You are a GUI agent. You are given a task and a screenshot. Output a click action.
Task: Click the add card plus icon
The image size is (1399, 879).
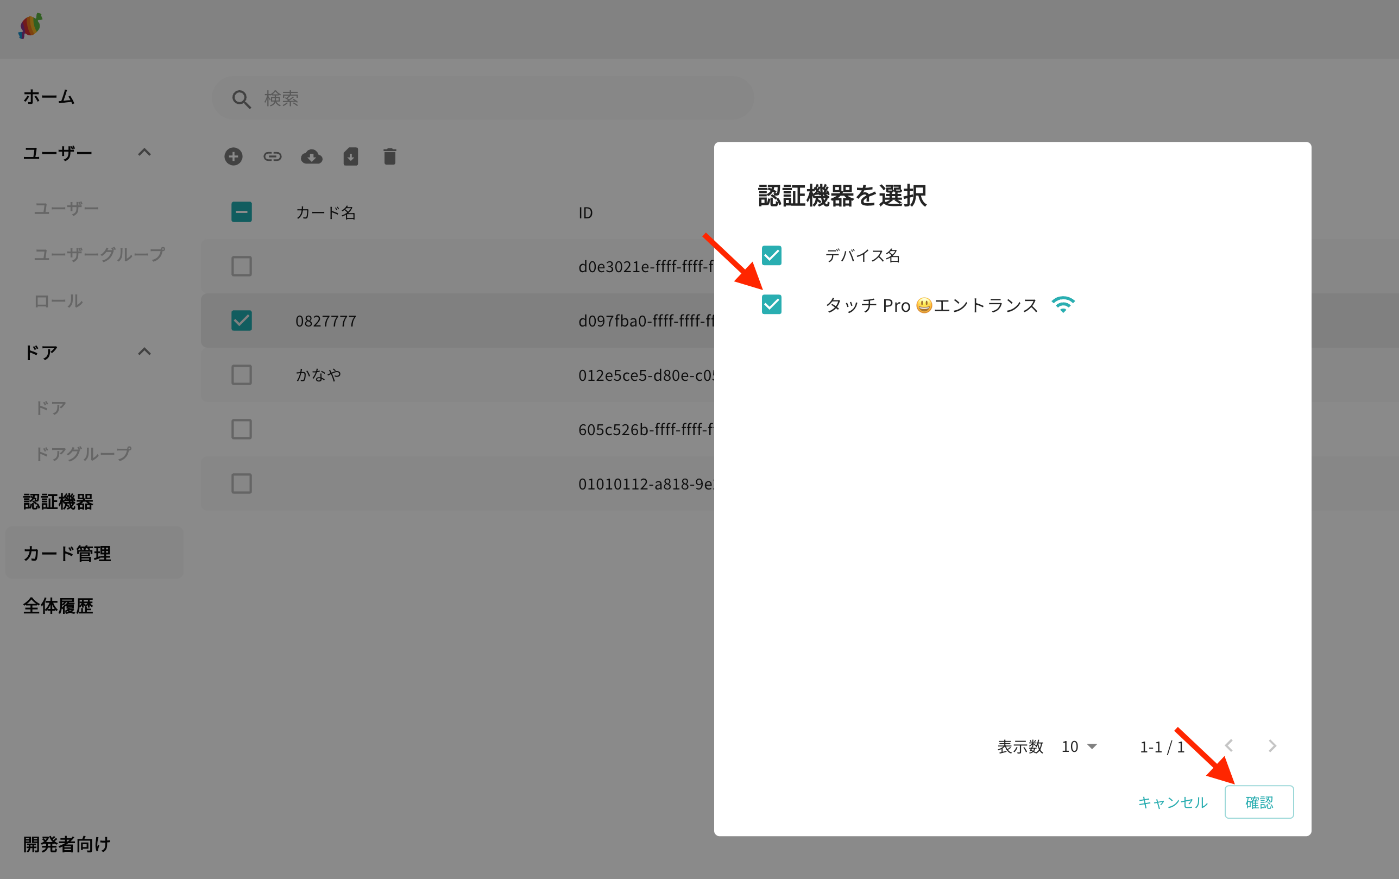coord(234,156)
